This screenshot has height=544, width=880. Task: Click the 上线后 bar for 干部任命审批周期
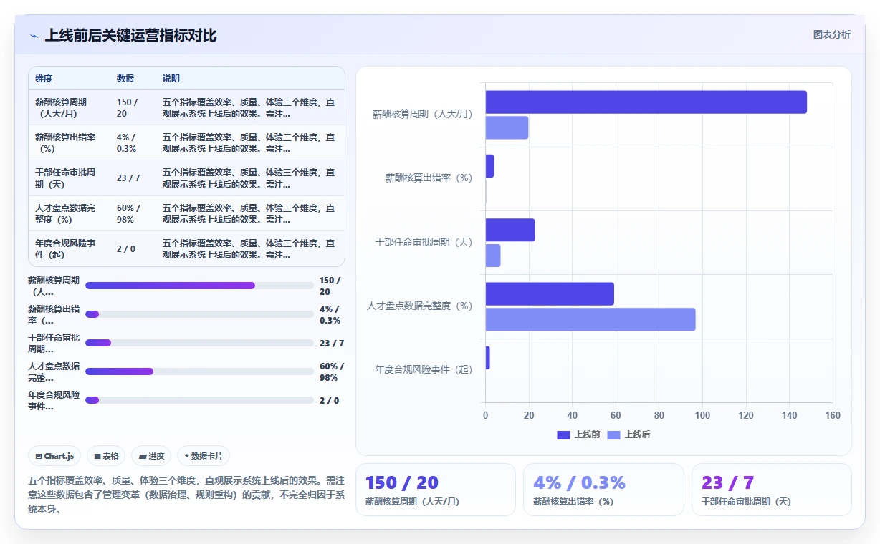pos(493,256)
